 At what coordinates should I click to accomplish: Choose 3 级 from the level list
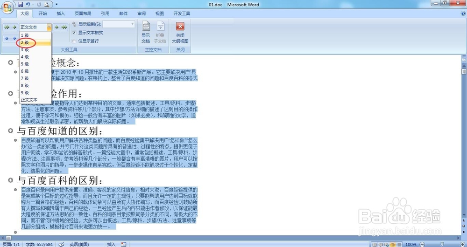pyautogui.click(x=35, y=50)
